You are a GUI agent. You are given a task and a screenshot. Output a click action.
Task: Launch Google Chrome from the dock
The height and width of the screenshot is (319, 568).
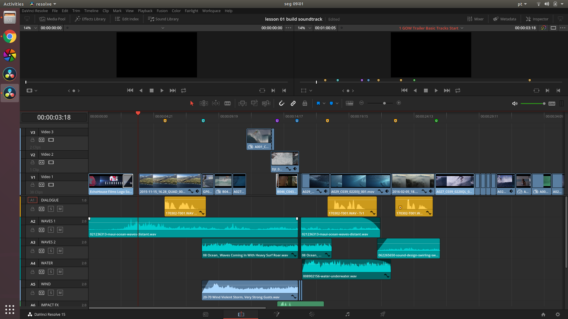[x=10, y=37]
